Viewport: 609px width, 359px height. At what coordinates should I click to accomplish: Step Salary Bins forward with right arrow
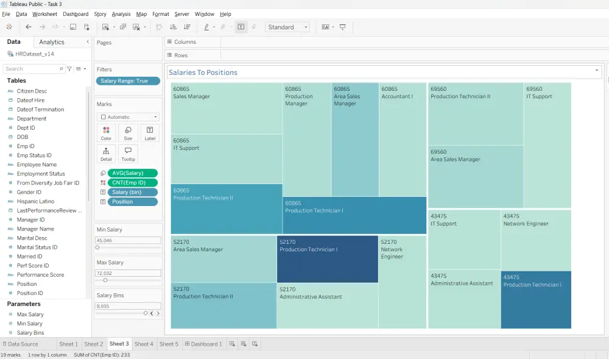pyautogui.click(x=158, y=313)
